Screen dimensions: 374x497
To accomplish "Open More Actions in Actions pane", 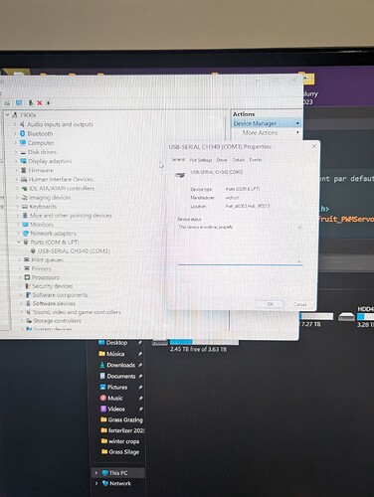I will tap(261, 132).
